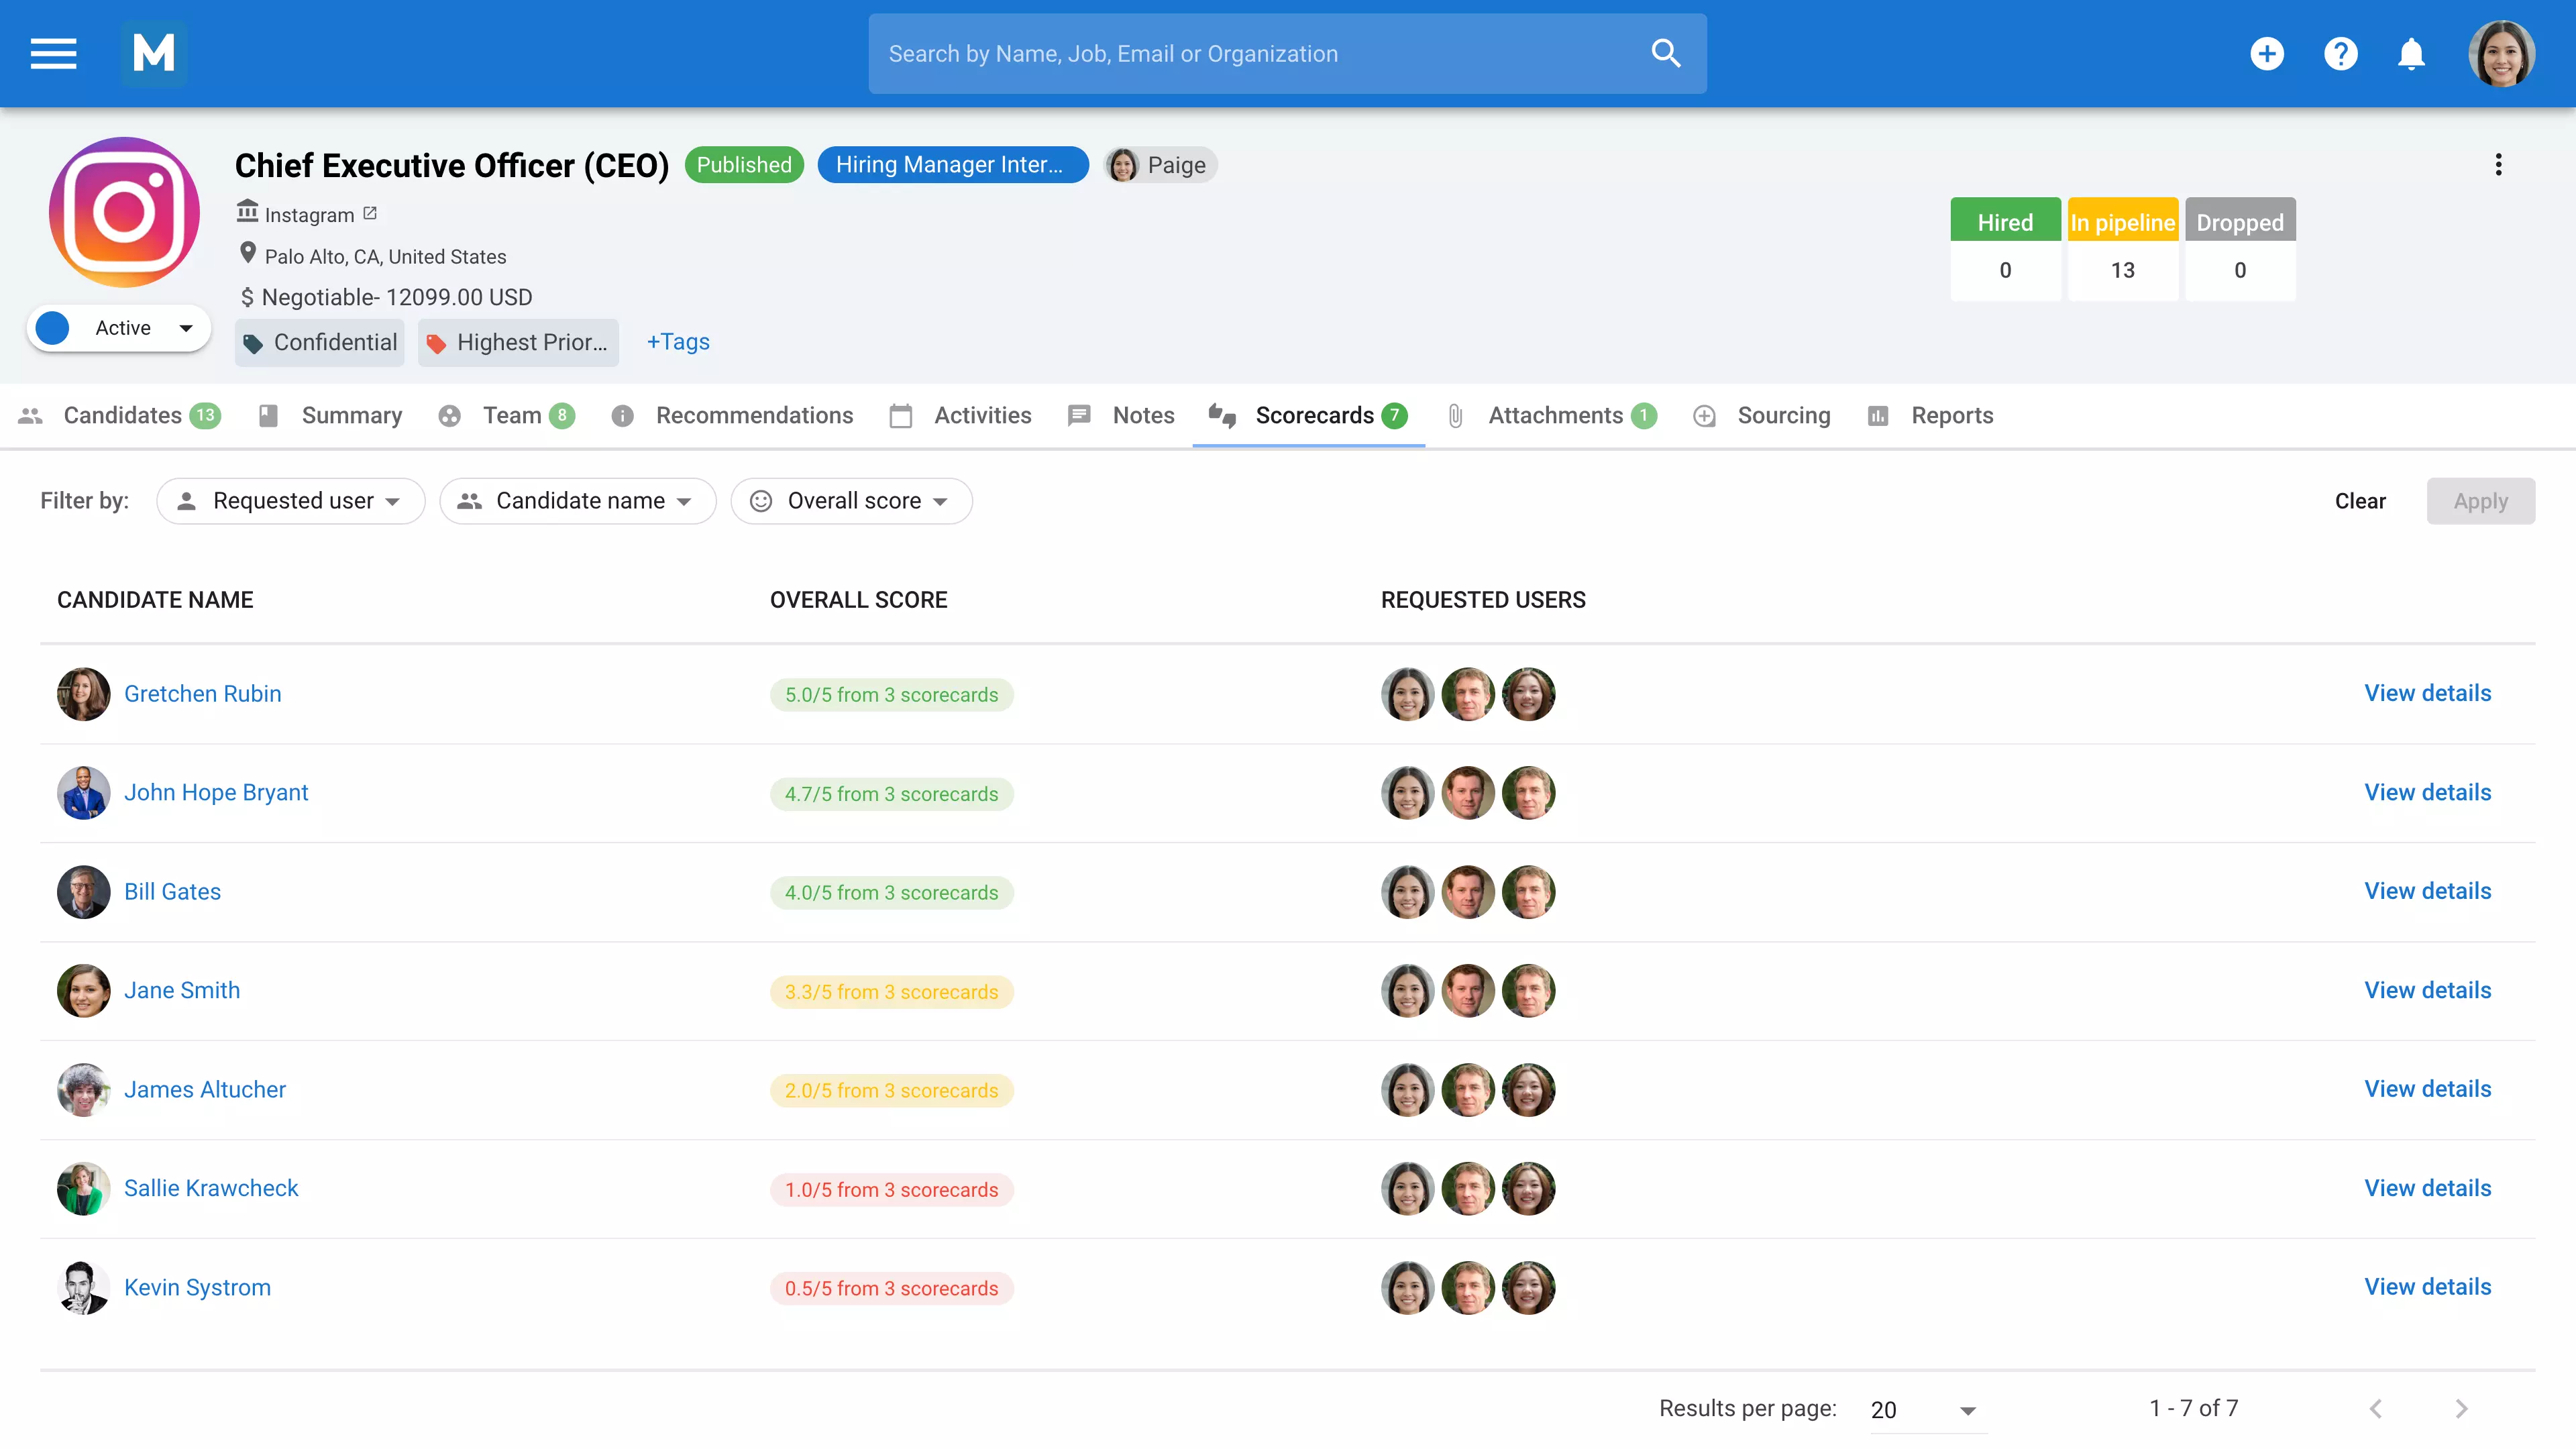
Task: View details for Bill Gates
Action: [2428, 890]
